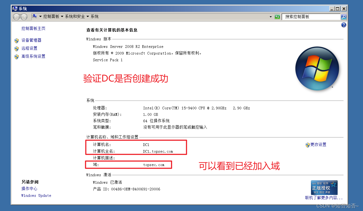
Task: Click the shield icon next to 远程设置
Action: tap(17, 48)
